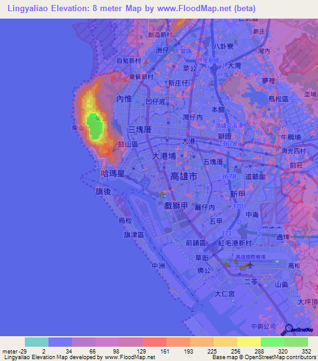
Task: Click the 海光四村 map label
Action: point(294,151)
